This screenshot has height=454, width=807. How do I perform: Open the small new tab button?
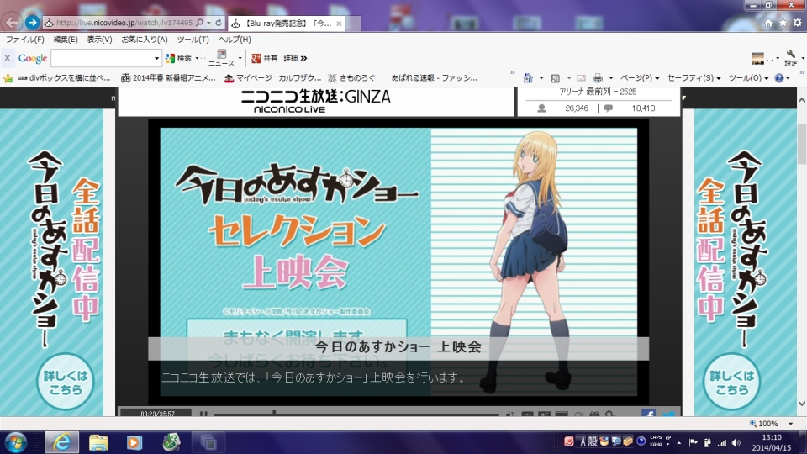pyautogui.click(x=352, y=24)
